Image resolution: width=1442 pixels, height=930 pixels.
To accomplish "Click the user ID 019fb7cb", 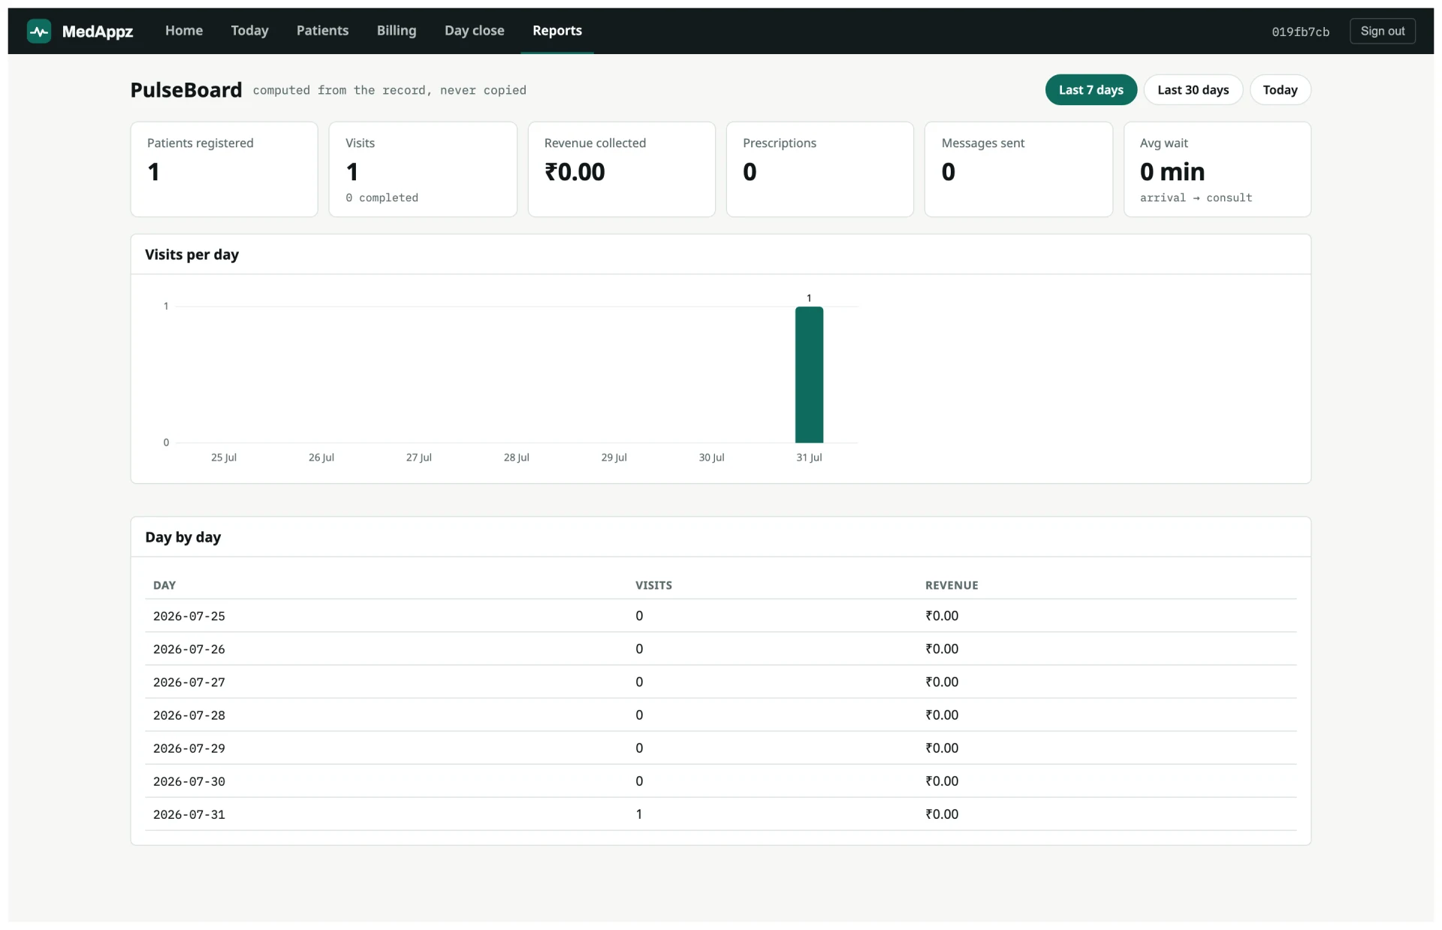I will click(1301, 32).
